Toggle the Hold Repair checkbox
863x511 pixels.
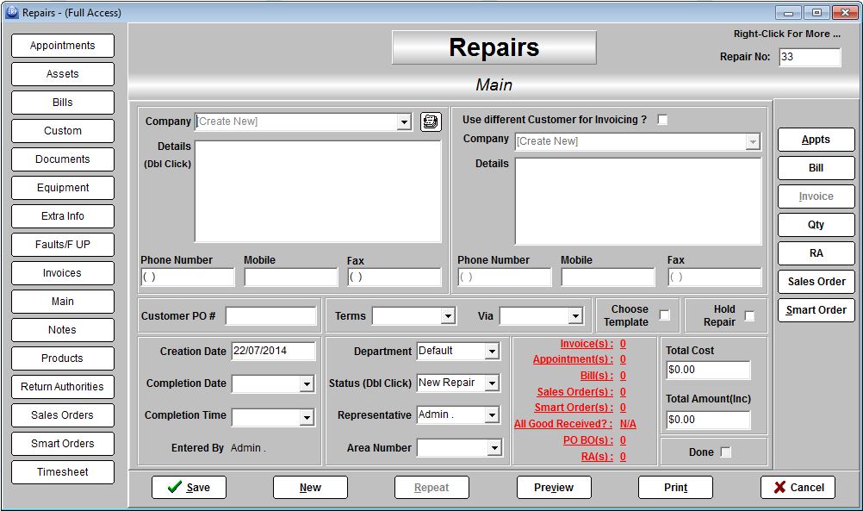pyautogui.click(x=749, y=316)
